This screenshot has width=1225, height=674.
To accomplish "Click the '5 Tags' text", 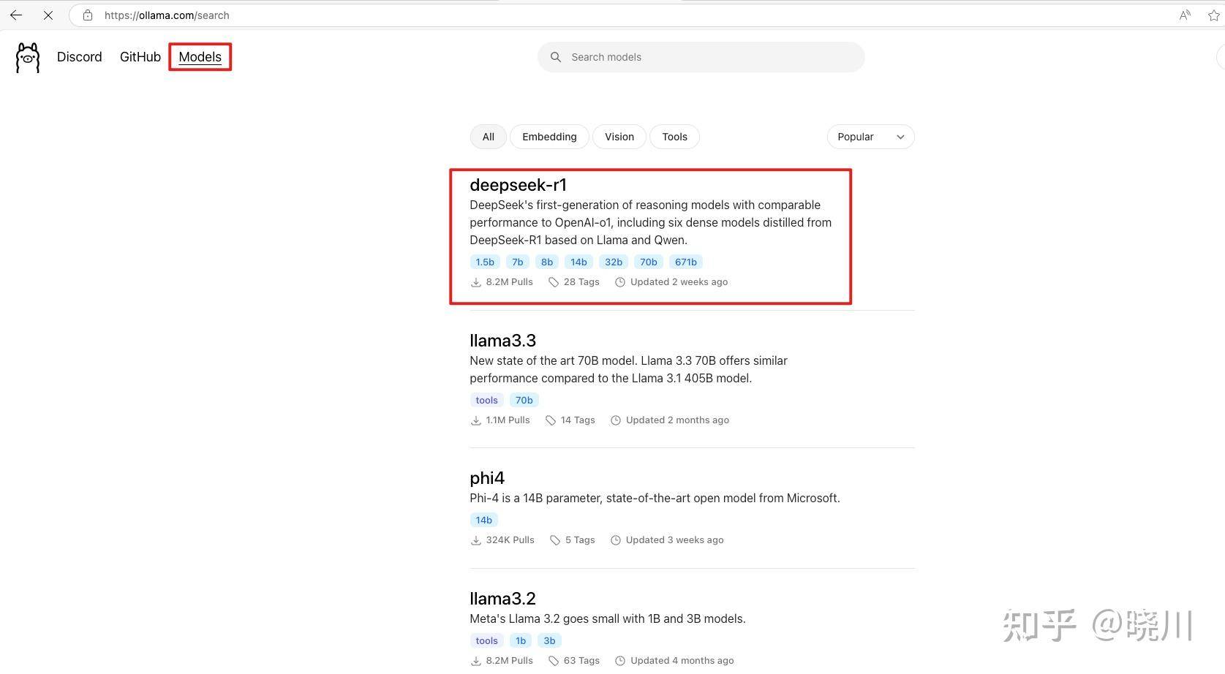I will [x=580, y=540].
